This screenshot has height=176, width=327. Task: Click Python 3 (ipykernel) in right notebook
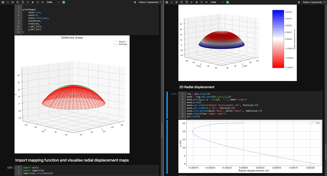point(313,2)
